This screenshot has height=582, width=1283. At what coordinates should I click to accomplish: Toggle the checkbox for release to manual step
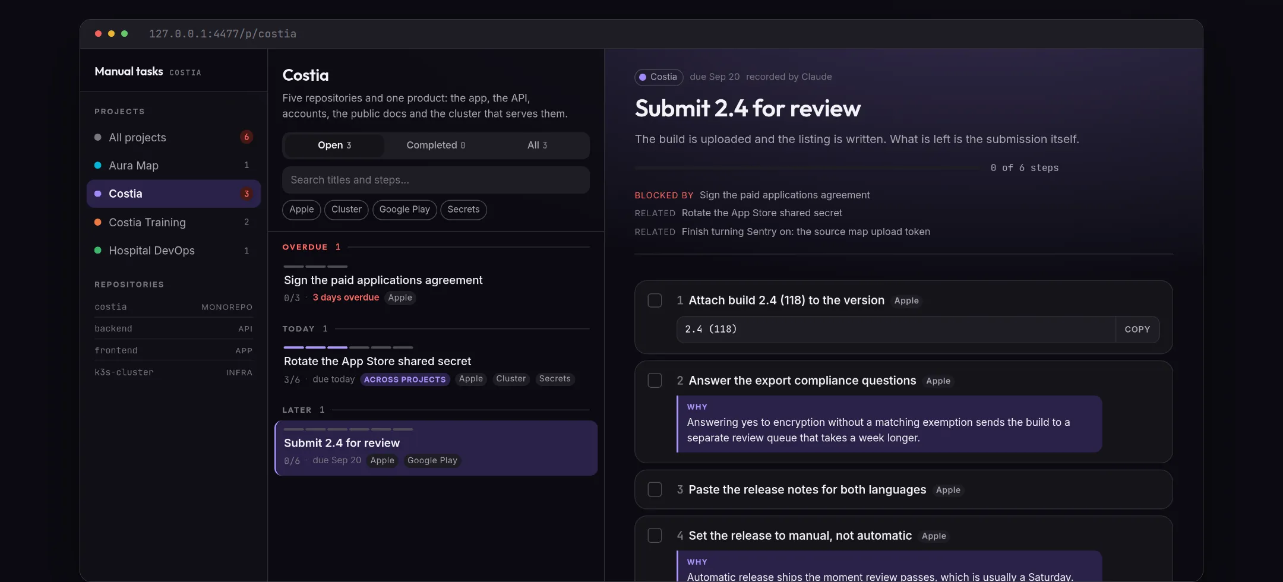tap(655, 536)
